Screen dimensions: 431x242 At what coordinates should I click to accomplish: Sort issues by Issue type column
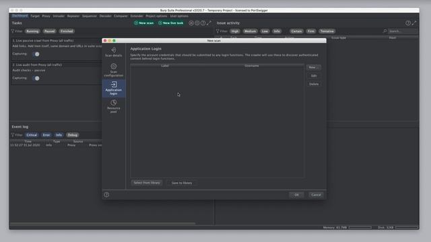click(x=339, y=38)
